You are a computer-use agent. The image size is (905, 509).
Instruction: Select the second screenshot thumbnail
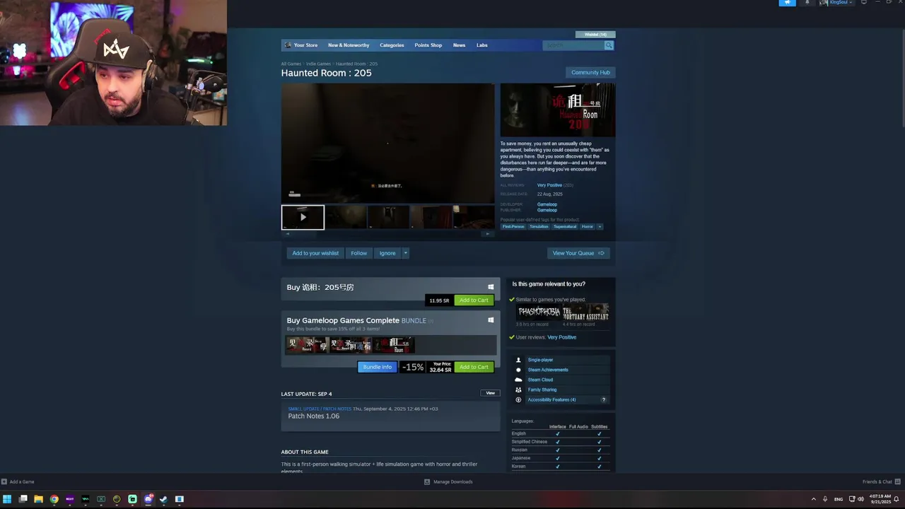[x=346, y=217]
